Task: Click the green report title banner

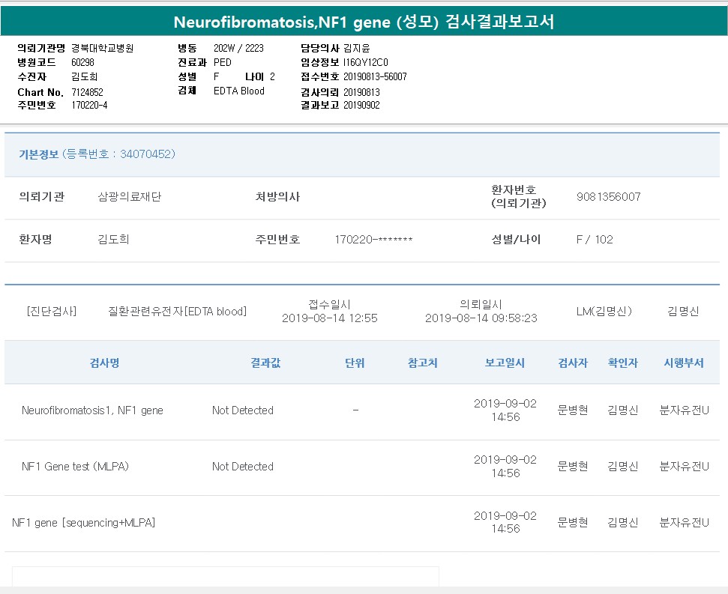Action: 364,22
